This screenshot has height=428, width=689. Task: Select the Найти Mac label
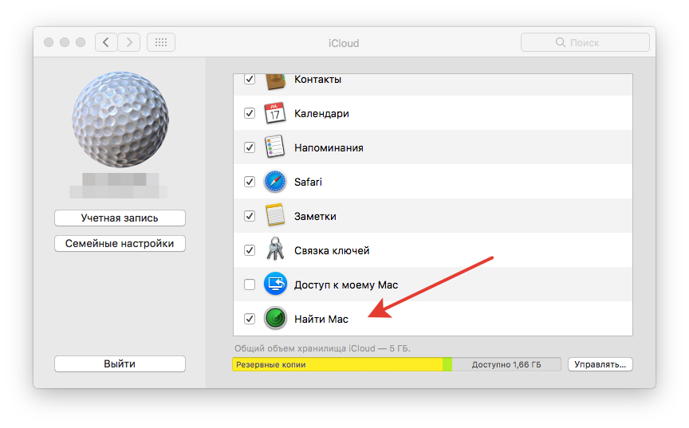321,319
